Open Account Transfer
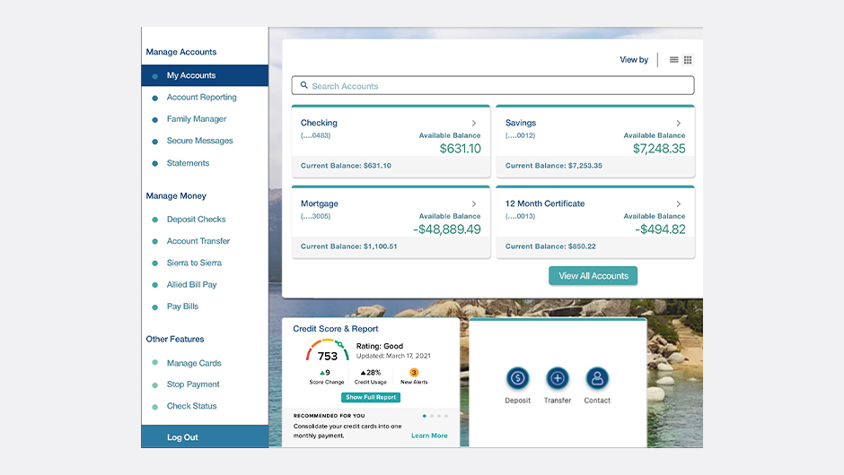 coord(198,241)
